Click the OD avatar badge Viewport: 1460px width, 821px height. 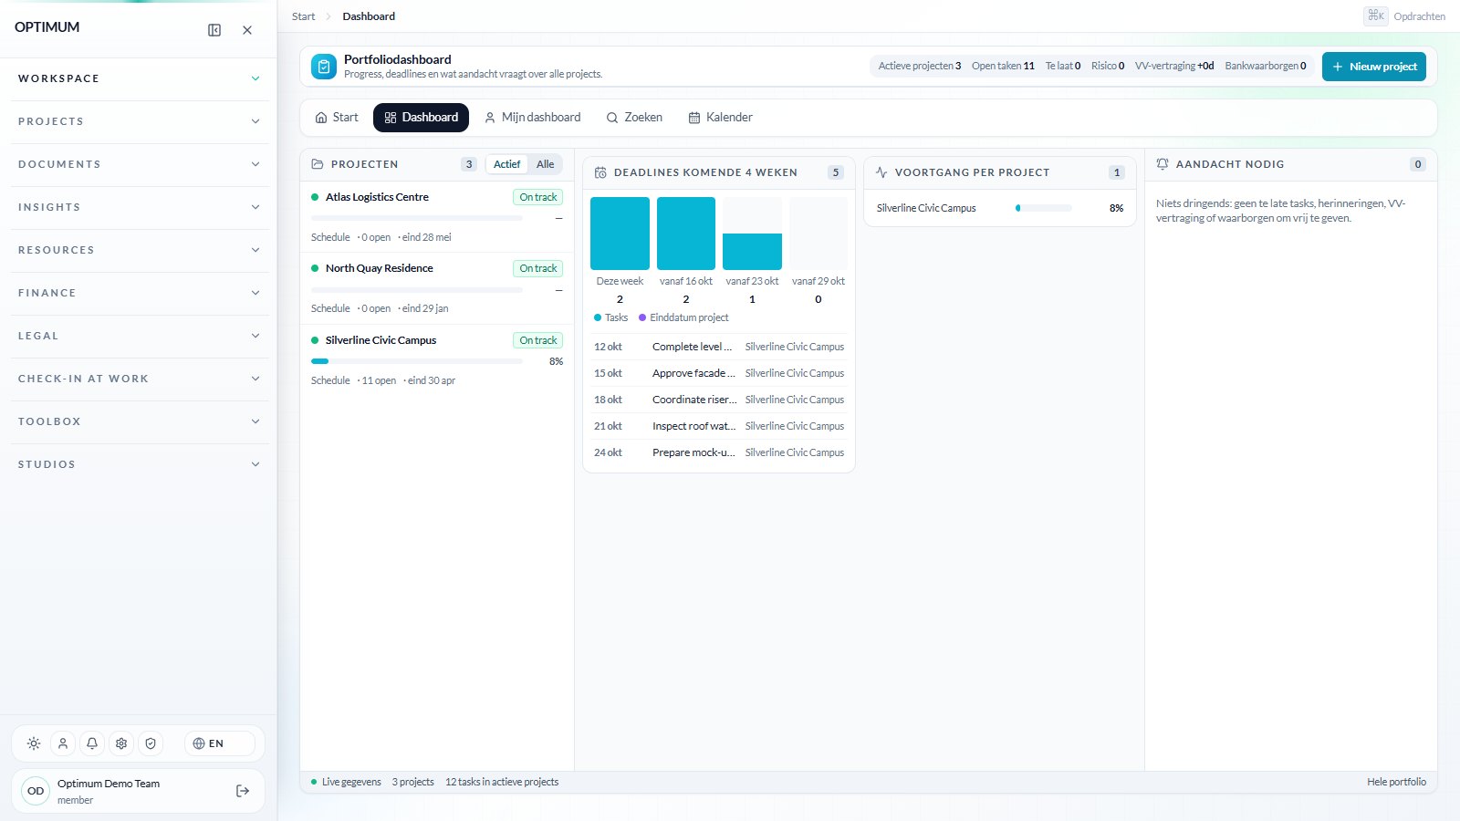point(36,791)
